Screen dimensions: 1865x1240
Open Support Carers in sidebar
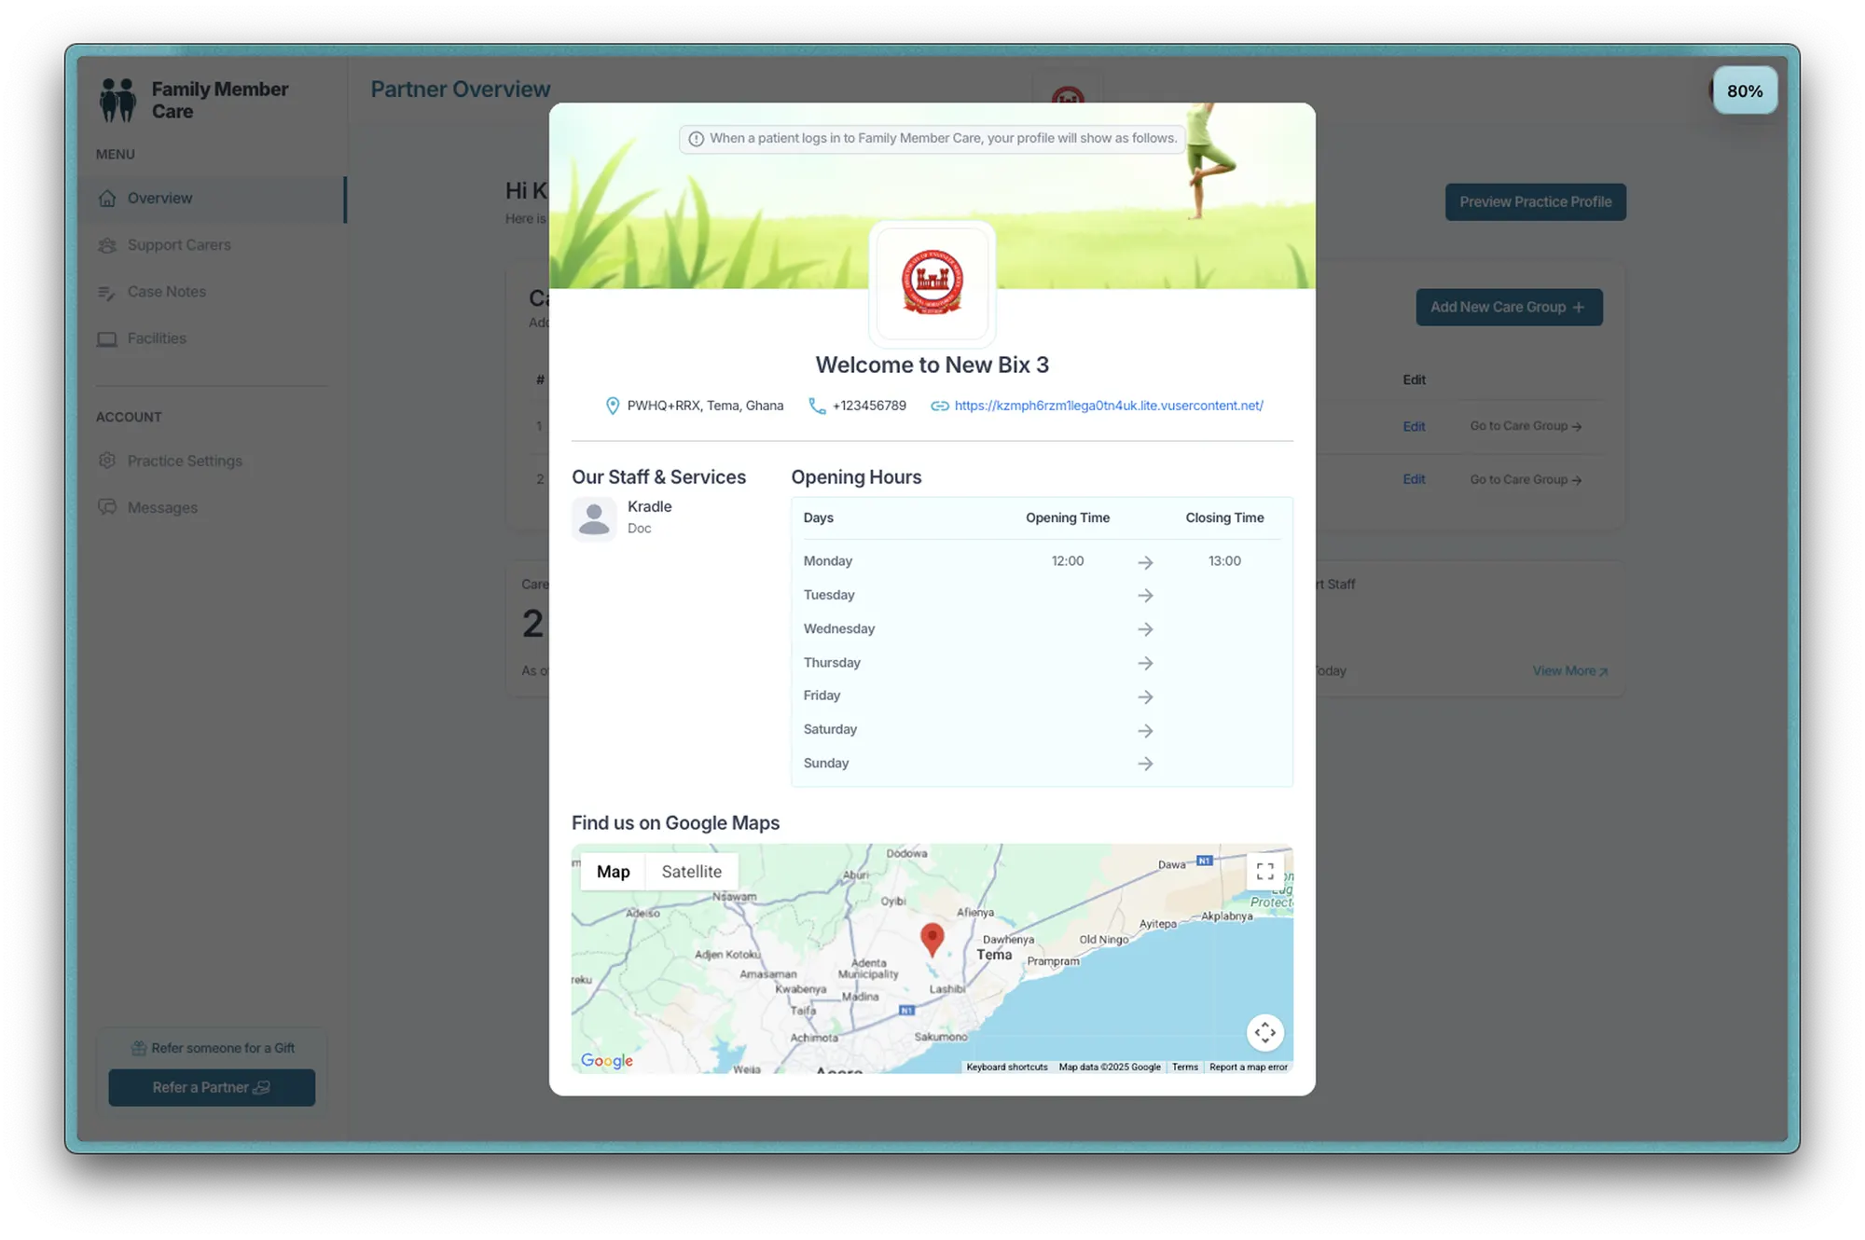[x=179, y=245]
